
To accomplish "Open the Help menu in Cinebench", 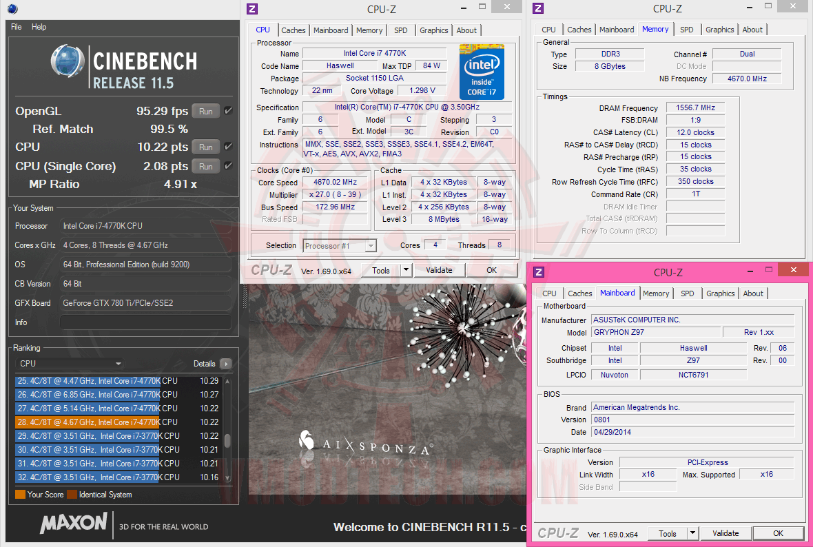I will point(39,27).
